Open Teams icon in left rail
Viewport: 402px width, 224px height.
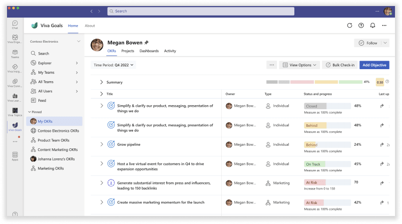(15, 54)
